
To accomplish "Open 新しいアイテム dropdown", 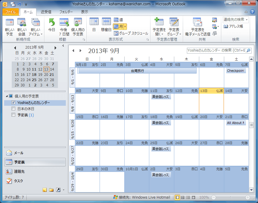I will [x=36, y=27].
